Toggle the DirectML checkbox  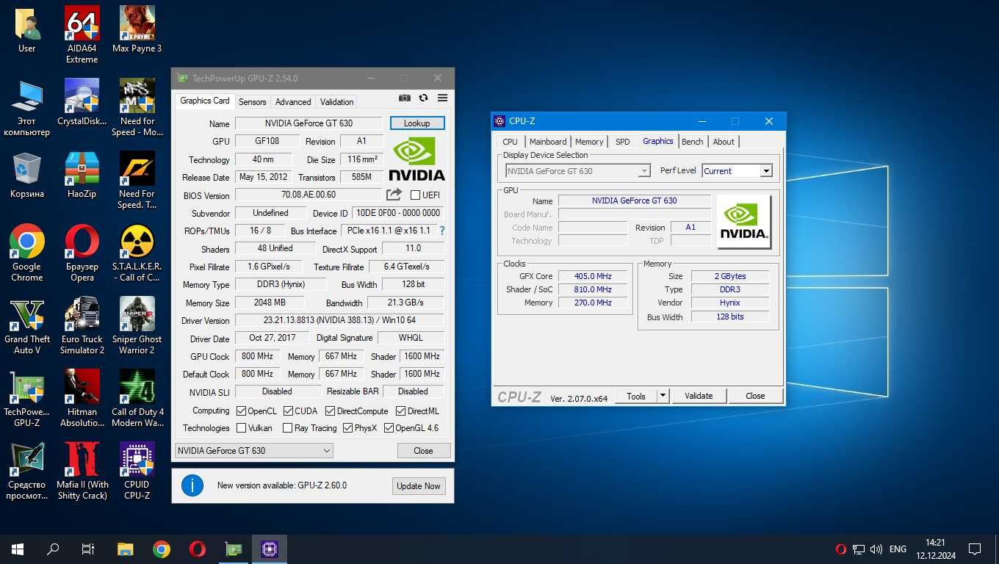[x=400, y=411]
